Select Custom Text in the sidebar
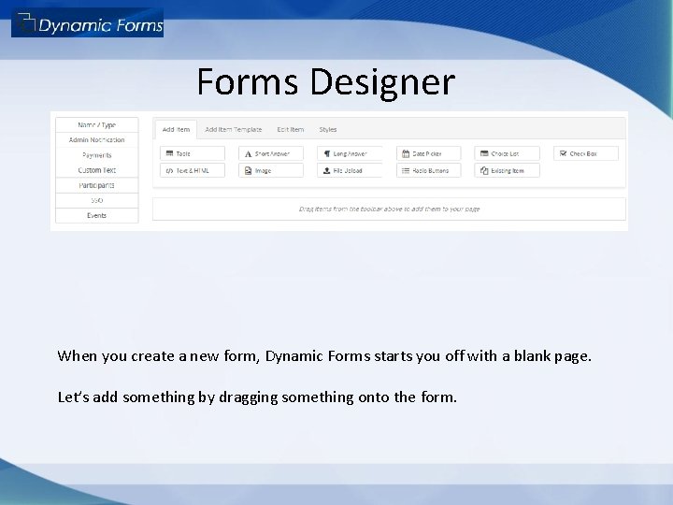 point(97,170)
